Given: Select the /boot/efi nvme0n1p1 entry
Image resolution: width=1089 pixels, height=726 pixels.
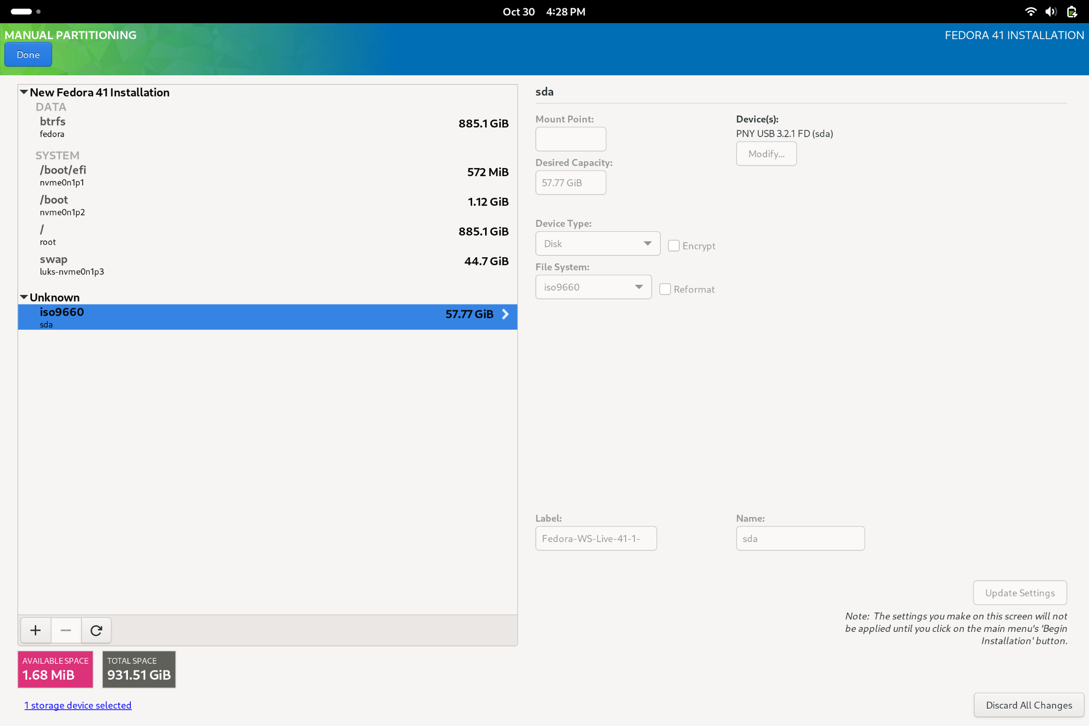Looking at the screenshot, I should pos(268,175).
